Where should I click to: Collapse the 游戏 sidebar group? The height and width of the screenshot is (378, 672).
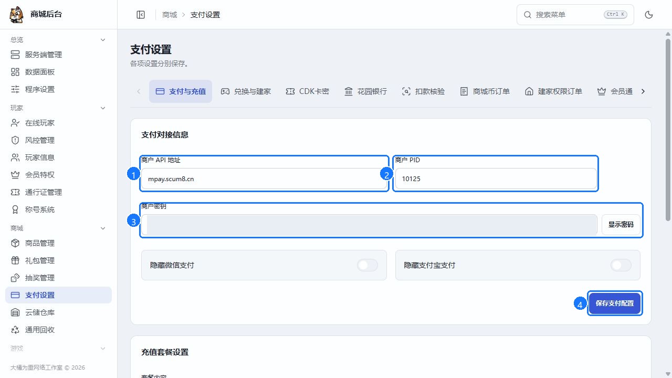(103, 349)
